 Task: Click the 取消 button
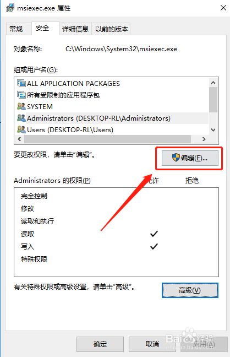coord(152,344)
